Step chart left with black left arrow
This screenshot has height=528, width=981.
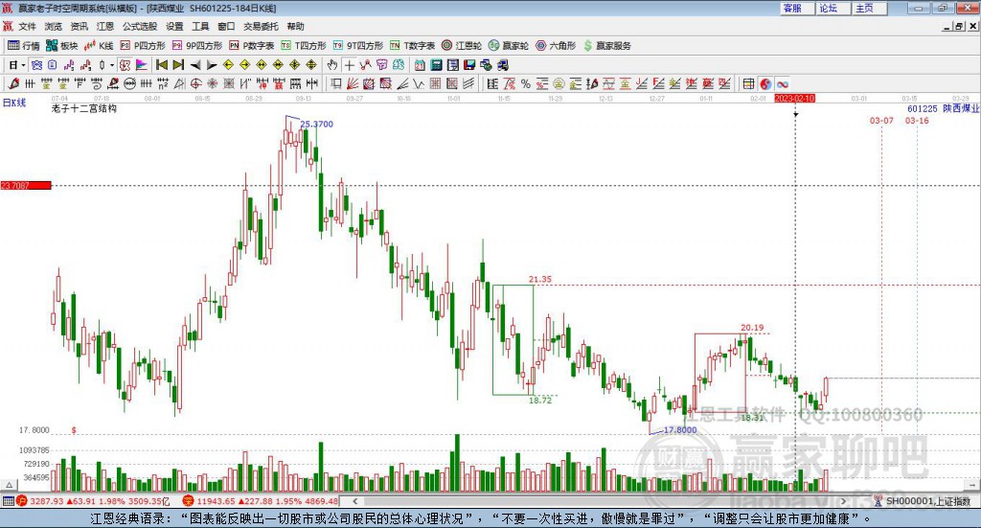tap(195, 65)
